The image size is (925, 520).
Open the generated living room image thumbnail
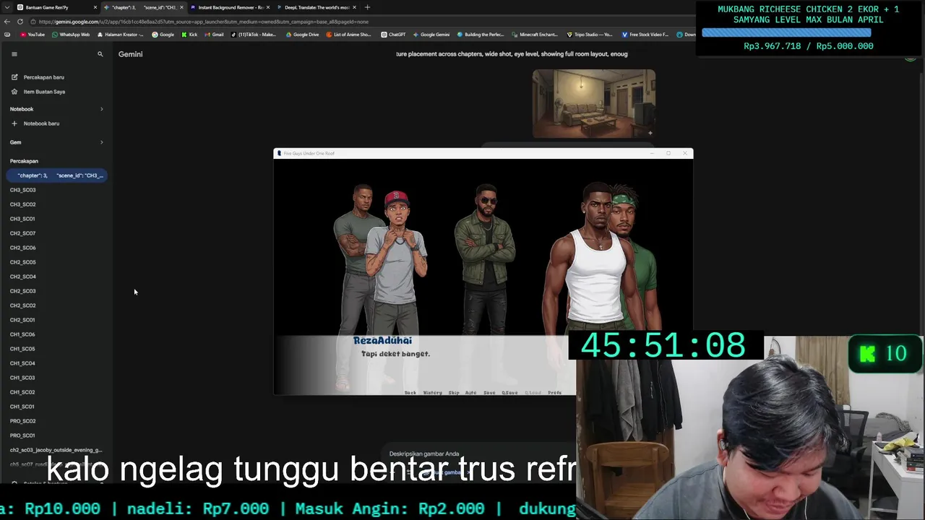[594, 103]
